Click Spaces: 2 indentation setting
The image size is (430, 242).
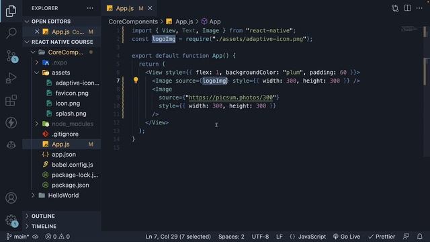[231, 237]
